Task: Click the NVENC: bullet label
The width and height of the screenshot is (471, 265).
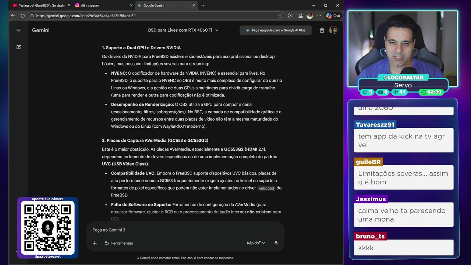Action: [119, 73]
